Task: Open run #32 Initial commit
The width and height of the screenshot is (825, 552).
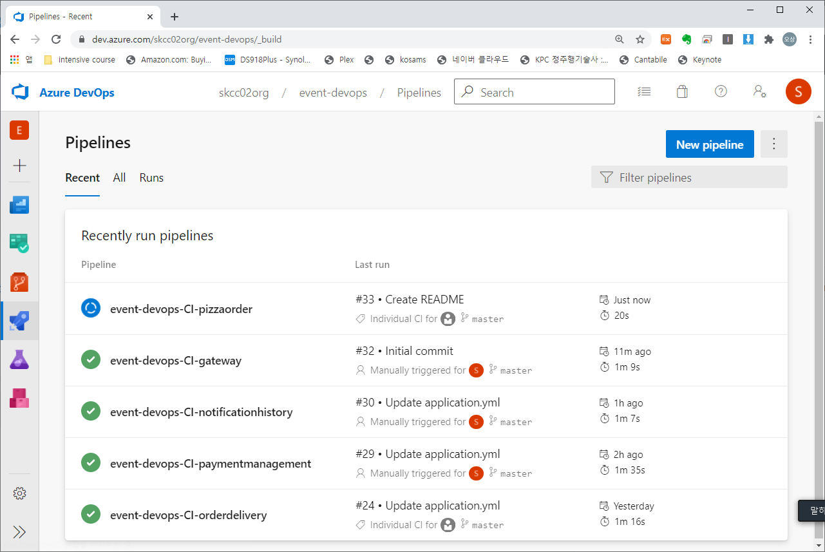Action: coord(404,351)
